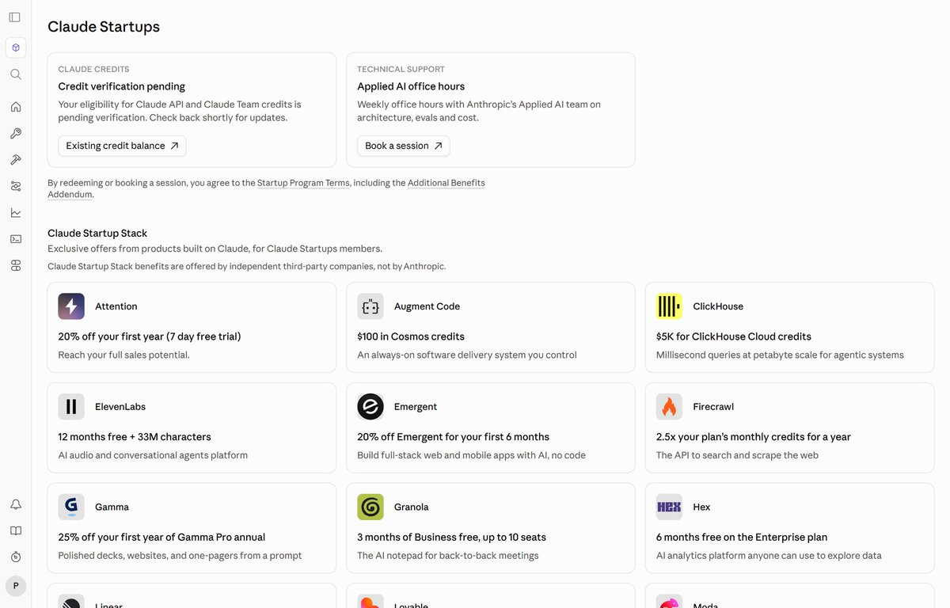Open the hammer build tools icon

pos(16,160)
